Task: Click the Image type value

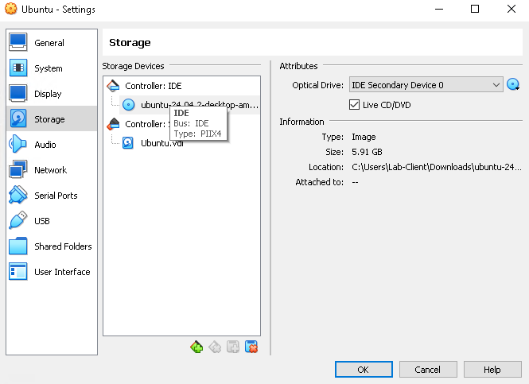Action: tap(364, 137)
